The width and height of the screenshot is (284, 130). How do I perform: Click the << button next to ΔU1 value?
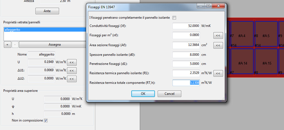[x=72, y=71]
